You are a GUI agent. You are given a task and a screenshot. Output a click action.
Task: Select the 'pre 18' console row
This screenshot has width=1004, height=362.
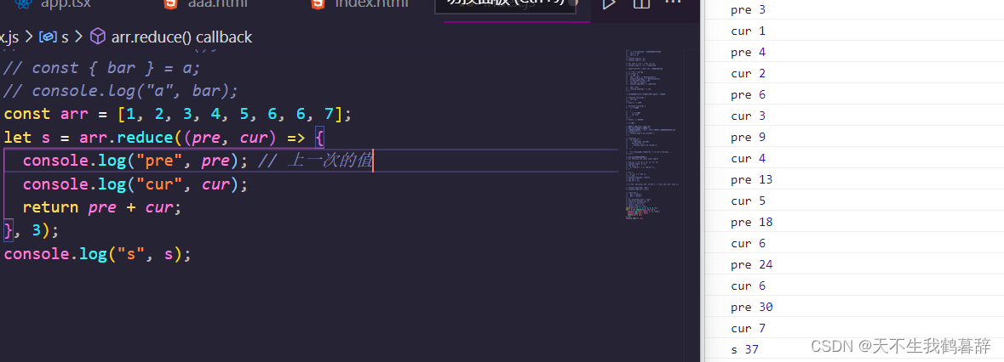(854, 222)
